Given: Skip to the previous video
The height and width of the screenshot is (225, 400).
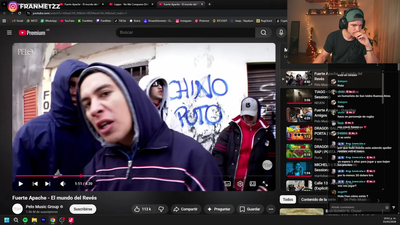Looking at the screenshot, I should 35,184.
